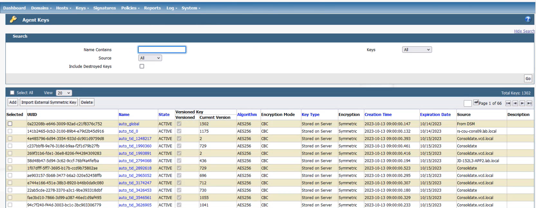Check the box for auto_tid_1990360
Screen dimensions: 536x208
pyautogui.click(x=10, y=146)
